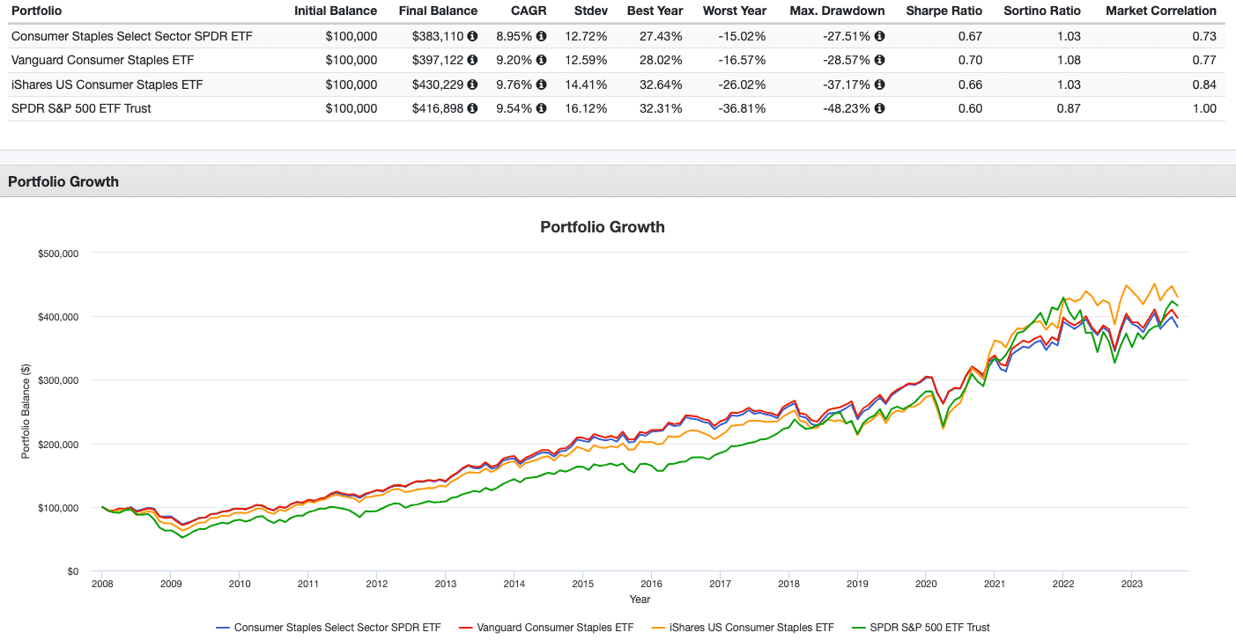
Task: Open info icon next to 8.95% CAGR
Action: (x=541, y=36)
